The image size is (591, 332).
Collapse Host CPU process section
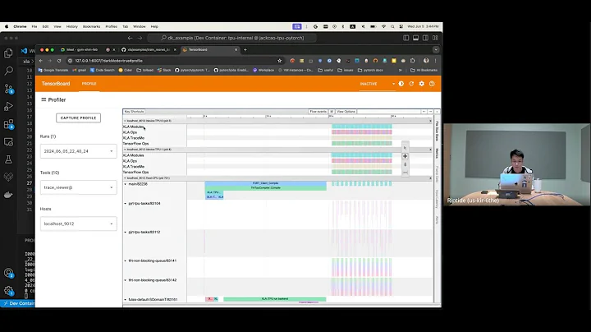[x=125, y=178]
